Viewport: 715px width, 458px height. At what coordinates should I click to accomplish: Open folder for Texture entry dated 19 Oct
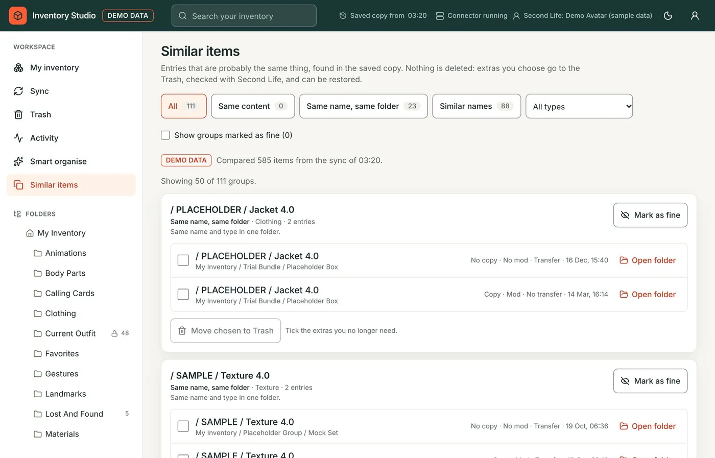[648, 426]
